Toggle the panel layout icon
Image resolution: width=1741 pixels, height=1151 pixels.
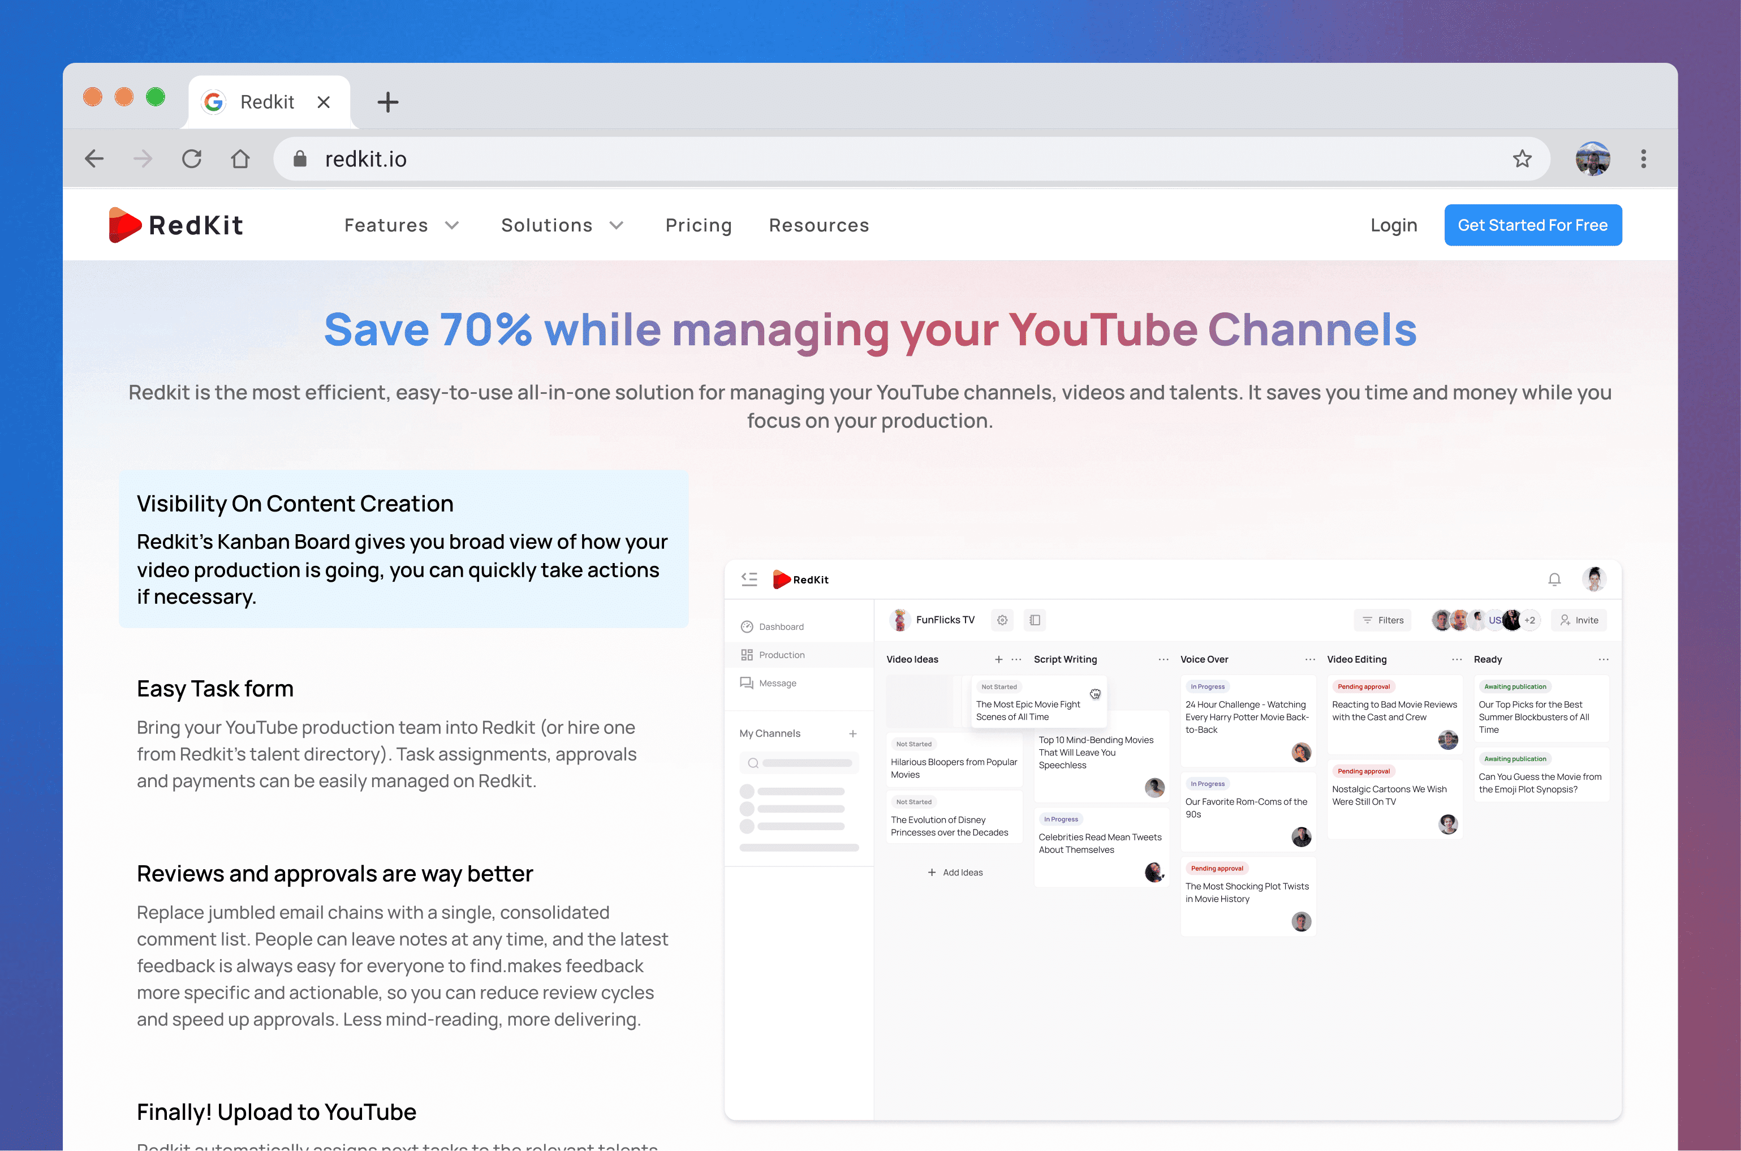[x=1035, y=620]
